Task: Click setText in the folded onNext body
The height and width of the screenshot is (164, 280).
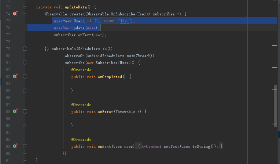Action: 172,147
